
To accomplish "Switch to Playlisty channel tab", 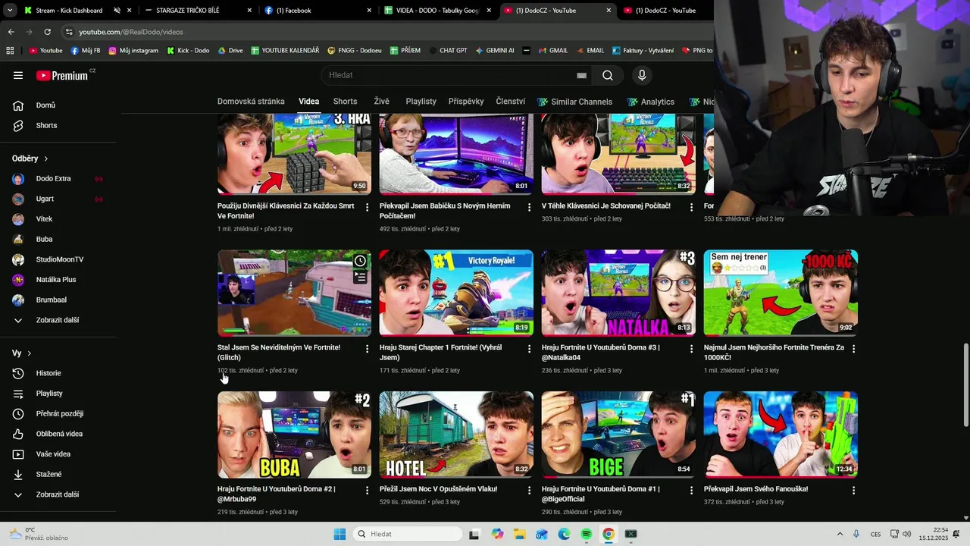I will 421,102.
